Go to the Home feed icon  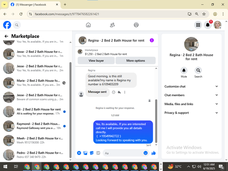[x=88, y=25]
